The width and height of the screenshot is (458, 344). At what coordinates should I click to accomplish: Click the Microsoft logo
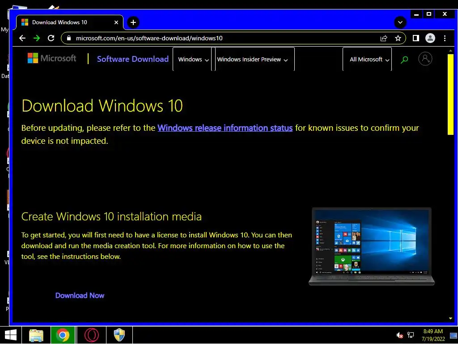pos(52,58)
